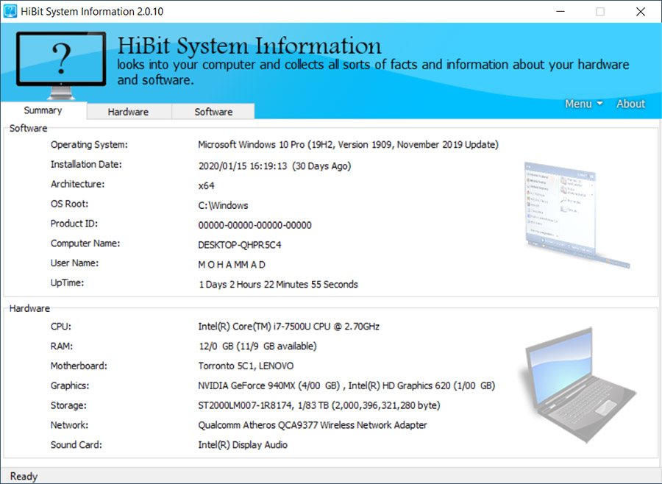Select the Summary tab
662x484 pixels.
[x=43, y=110]
